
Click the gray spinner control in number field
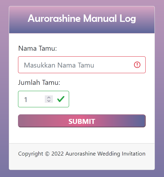(x=49, y=99)
